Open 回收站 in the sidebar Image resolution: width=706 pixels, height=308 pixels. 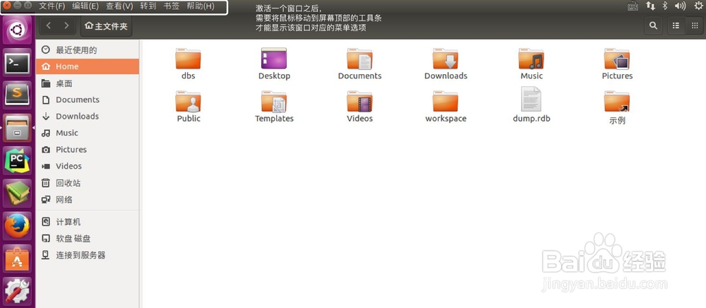88,183
